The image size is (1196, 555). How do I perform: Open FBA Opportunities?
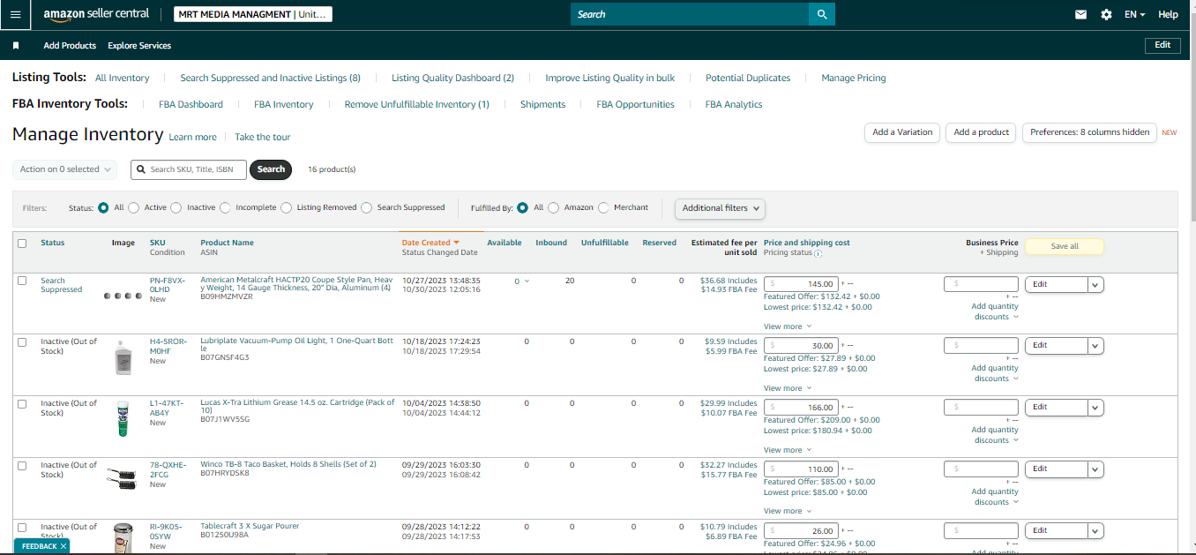(635, 104)
